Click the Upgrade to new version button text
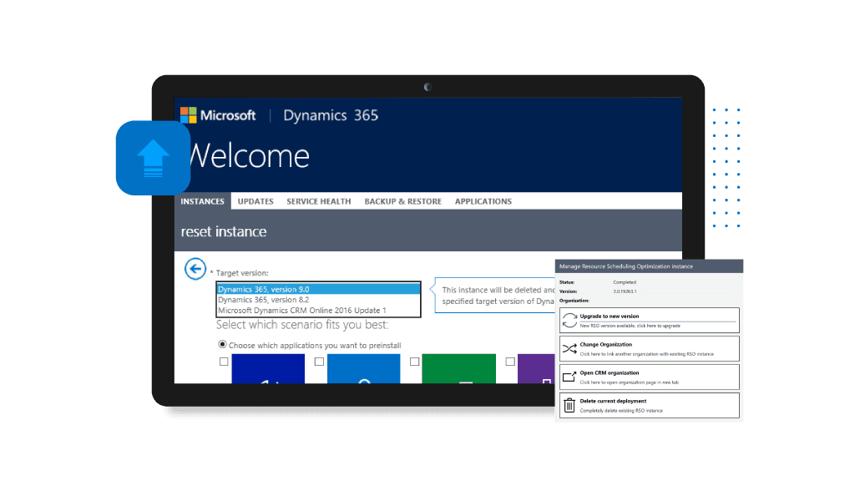This screenshot has height=481, width=855. [609, 316]
